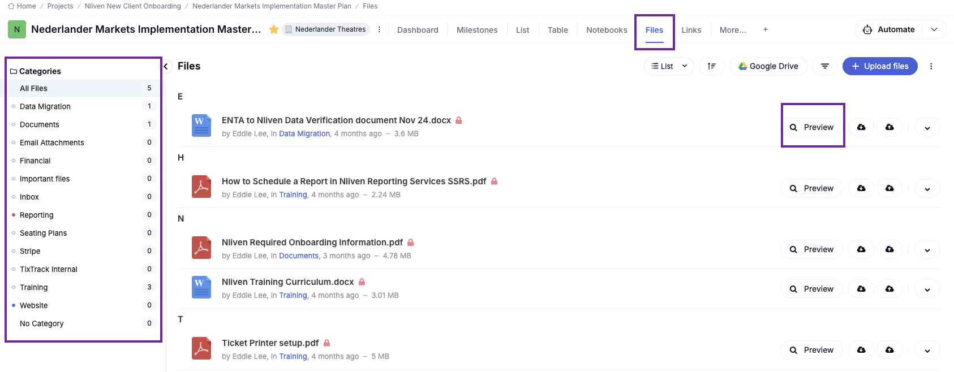
Task: Open the More... tabs menu
Action: click(733, 30)
